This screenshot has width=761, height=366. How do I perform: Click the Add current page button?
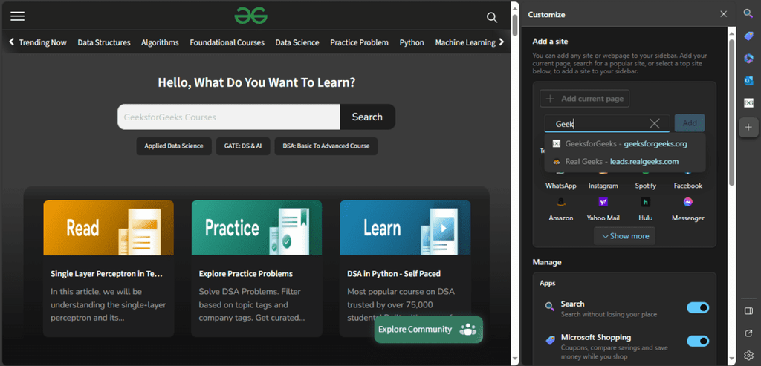tap(584, 99)
